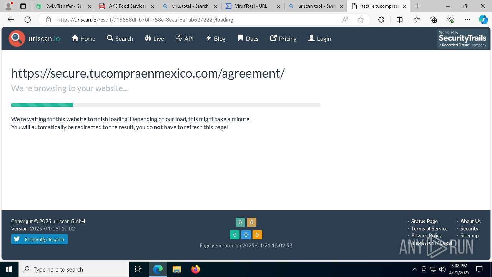
Task: Open the browser profile icon
Action: tap(8, 6)
